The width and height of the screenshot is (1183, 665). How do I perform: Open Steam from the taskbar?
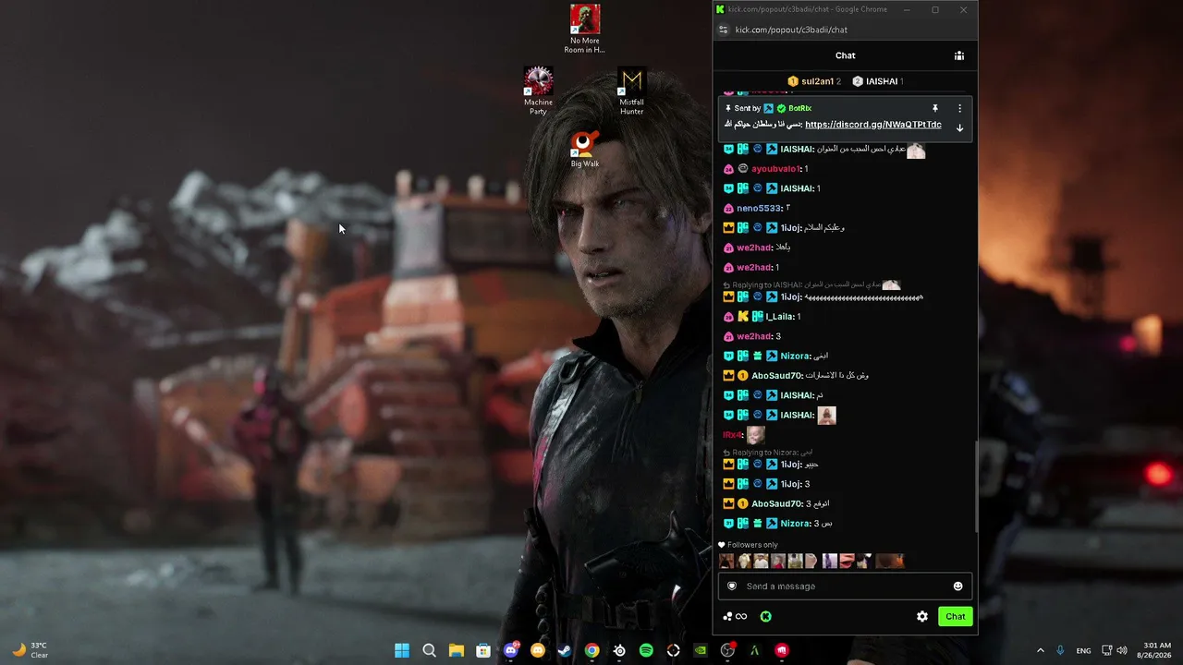pyautogui.click(x=565, y=650)
